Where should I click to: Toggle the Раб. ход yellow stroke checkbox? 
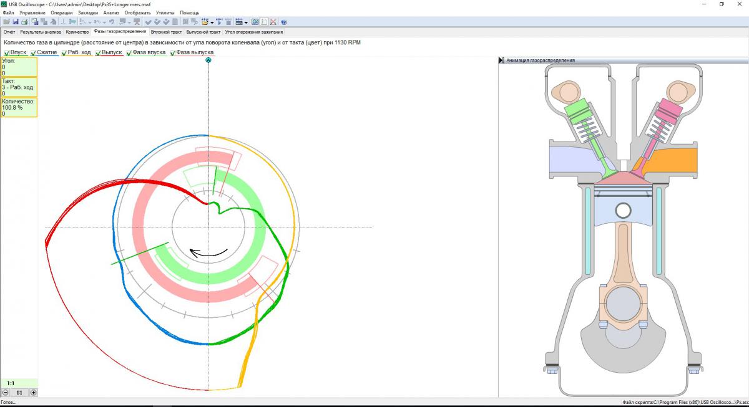tap(63, 53)
